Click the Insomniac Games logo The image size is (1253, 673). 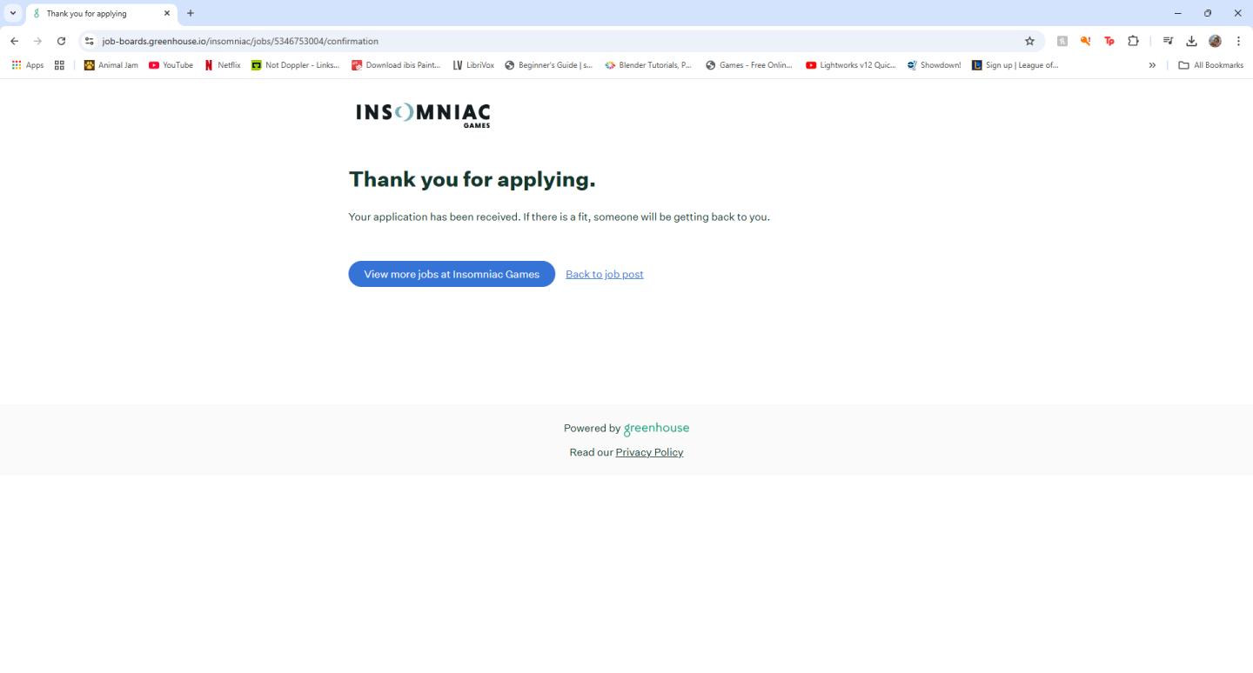(423, 116)
